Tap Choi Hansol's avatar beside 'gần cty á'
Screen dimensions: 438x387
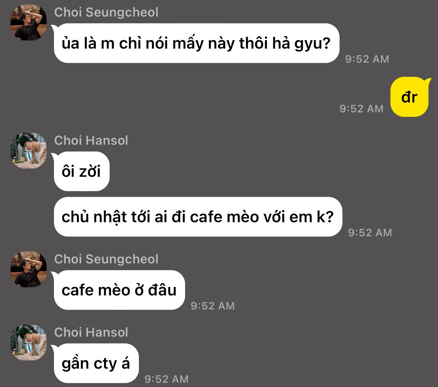point(29,343)
